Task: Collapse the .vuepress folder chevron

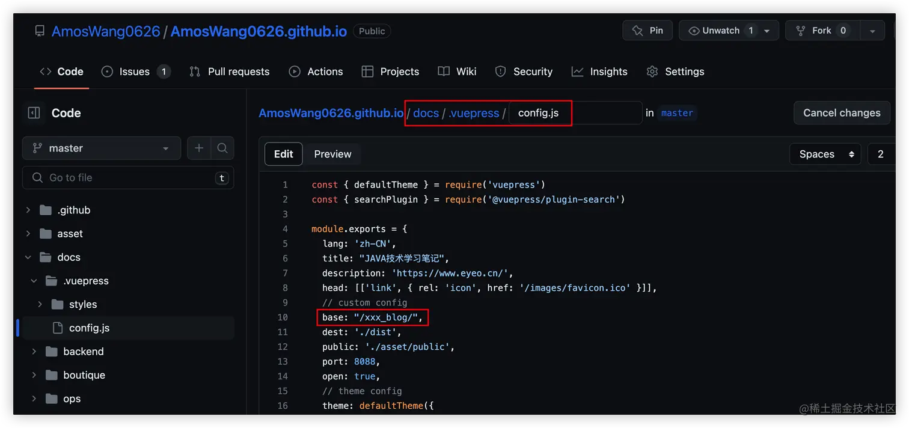Action: (34, 281)
